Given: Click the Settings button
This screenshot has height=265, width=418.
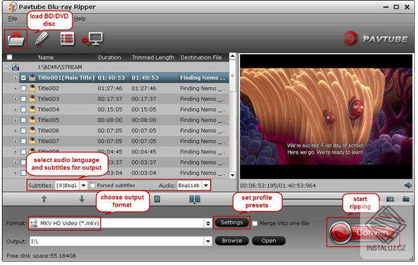Looking at the screenshot, I should tap(232, 222).
